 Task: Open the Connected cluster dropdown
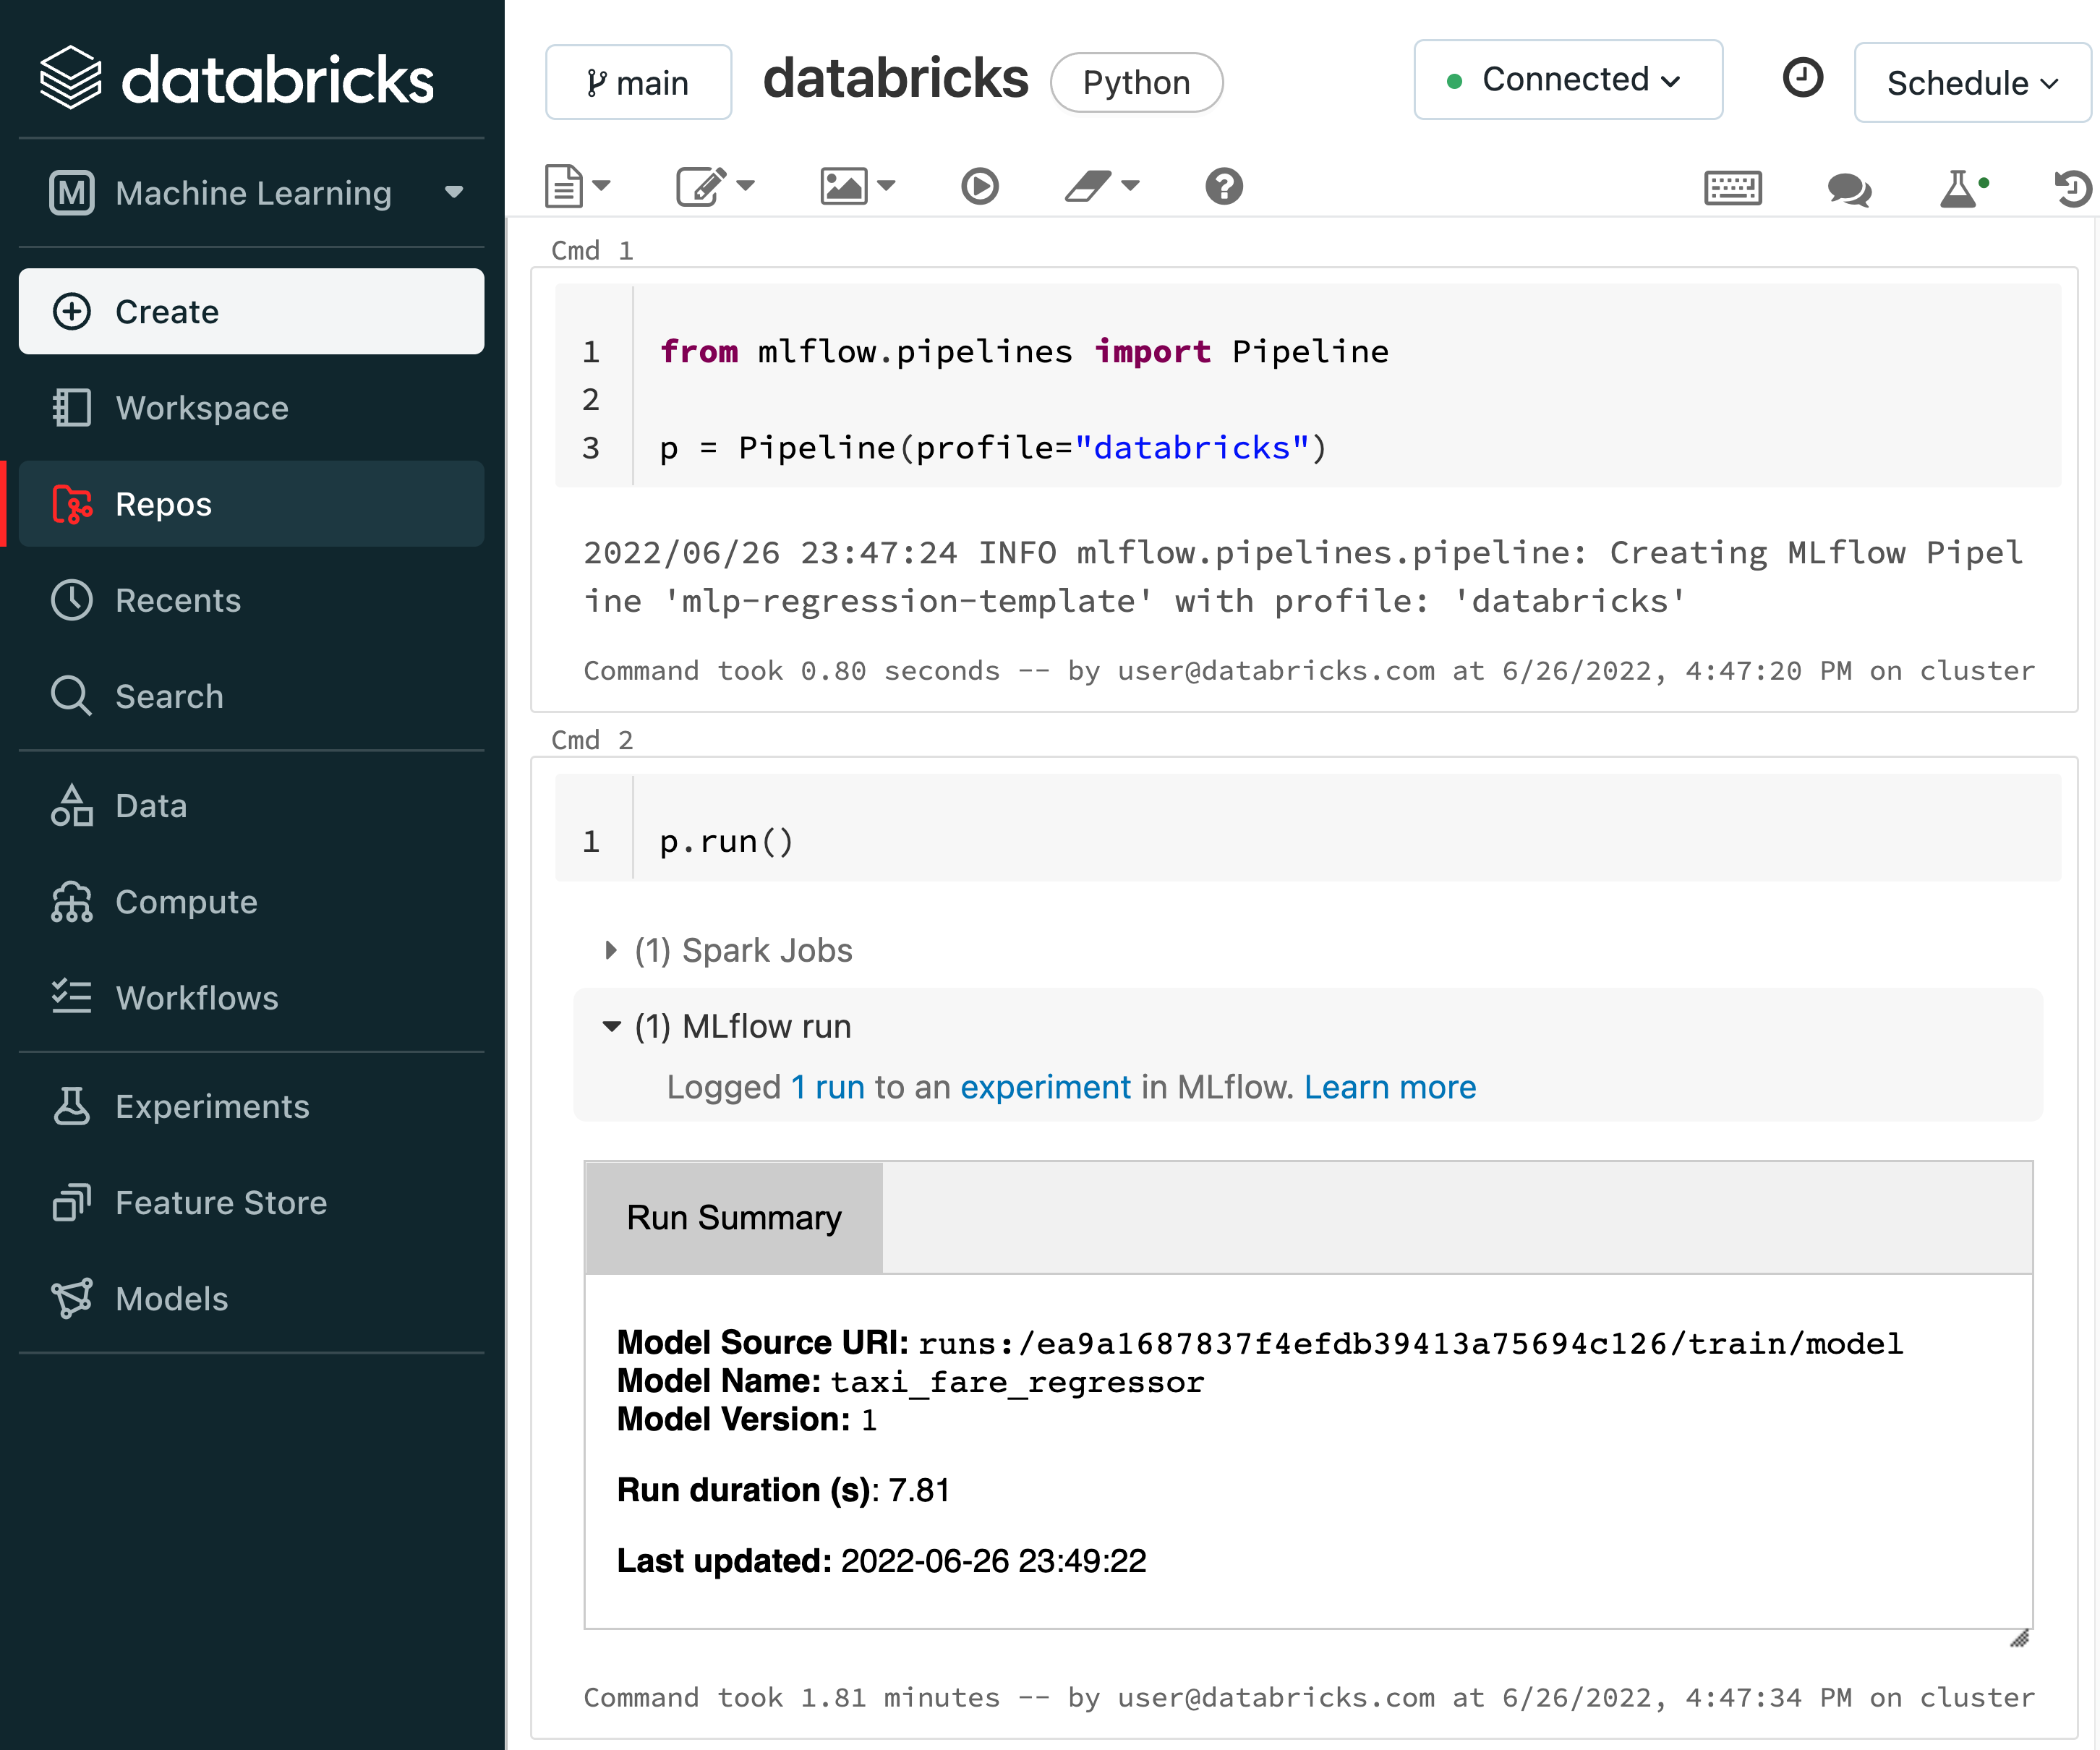(1567, 80)
